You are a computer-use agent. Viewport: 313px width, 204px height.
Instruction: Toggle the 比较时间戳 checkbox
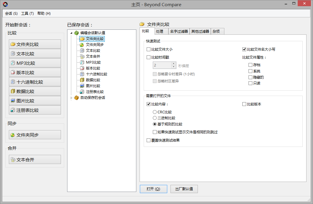point(148,57)
